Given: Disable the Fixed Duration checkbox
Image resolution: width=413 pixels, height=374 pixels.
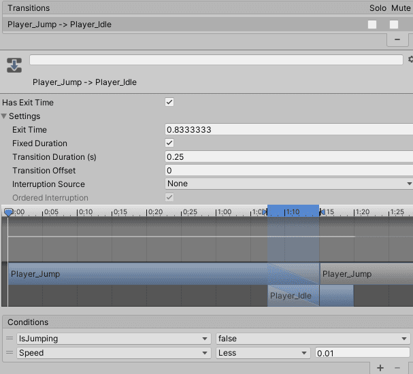Looking at the screenshot, I should click(x=169, y=143).
